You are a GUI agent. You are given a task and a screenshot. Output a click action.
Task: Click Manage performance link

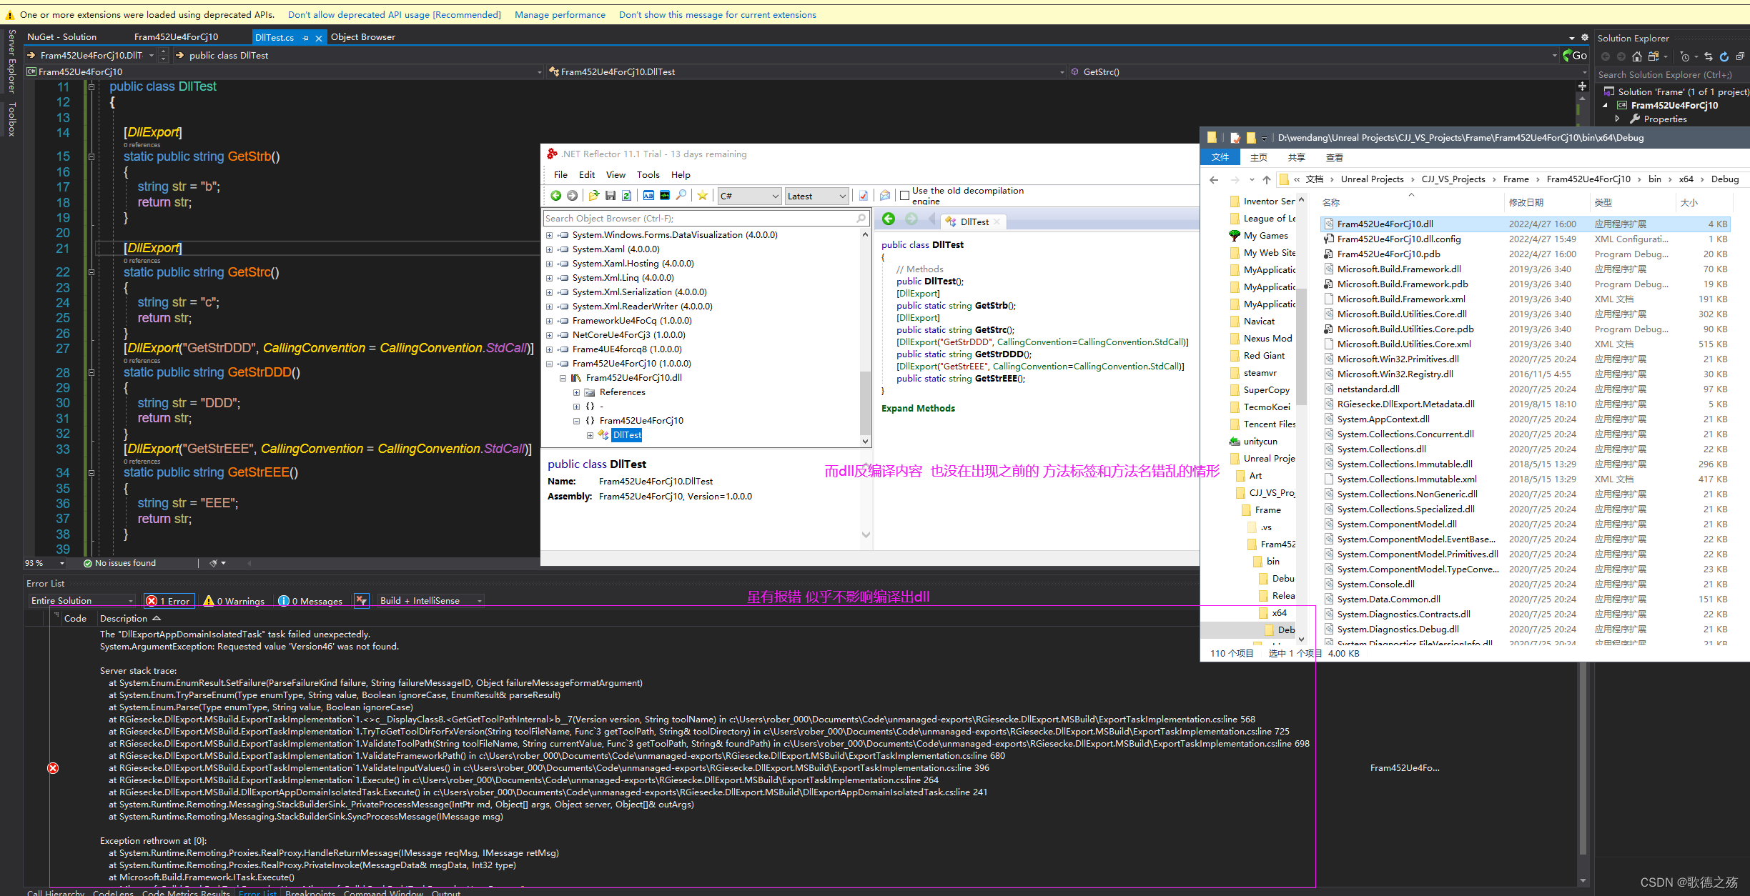[560, 14]
